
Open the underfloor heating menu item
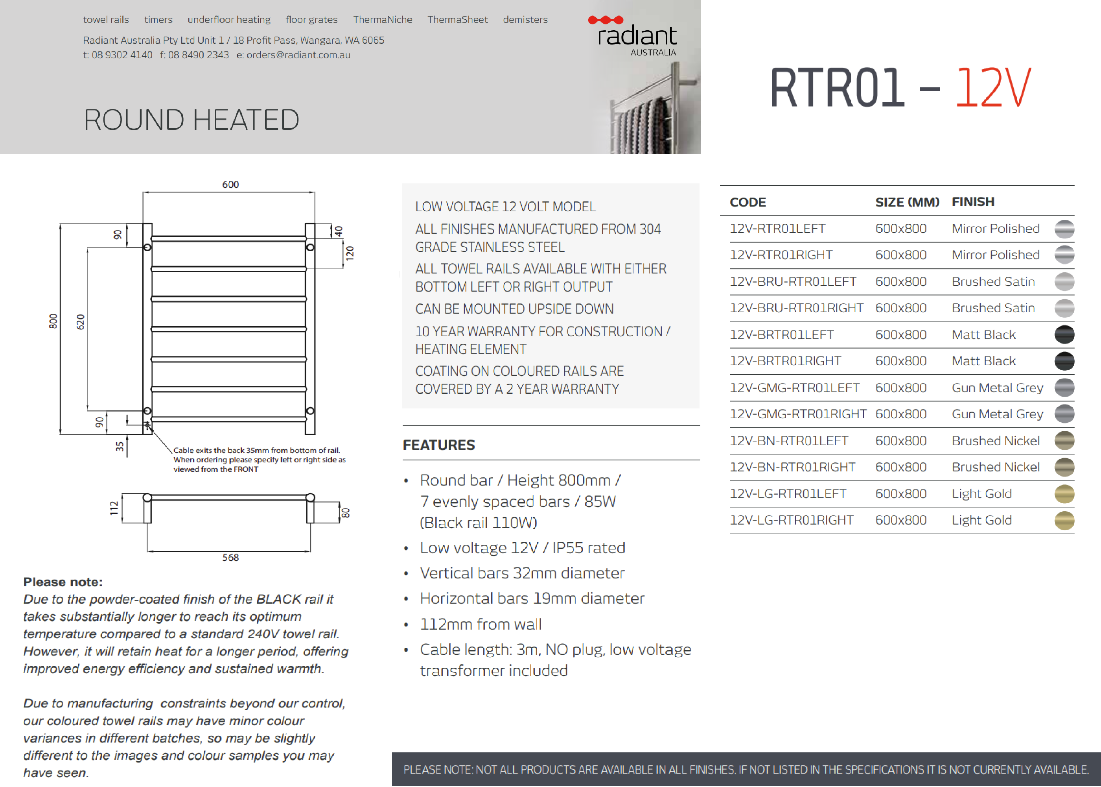228,20
